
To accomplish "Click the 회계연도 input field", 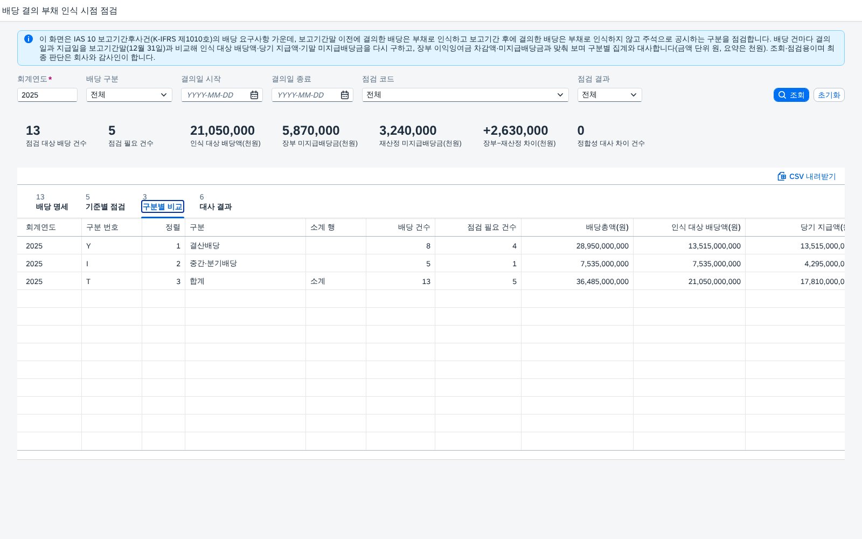I will (47, 95).
